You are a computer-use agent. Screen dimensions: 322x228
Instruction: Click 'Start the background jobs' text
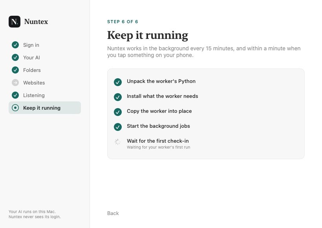point(158,126)
